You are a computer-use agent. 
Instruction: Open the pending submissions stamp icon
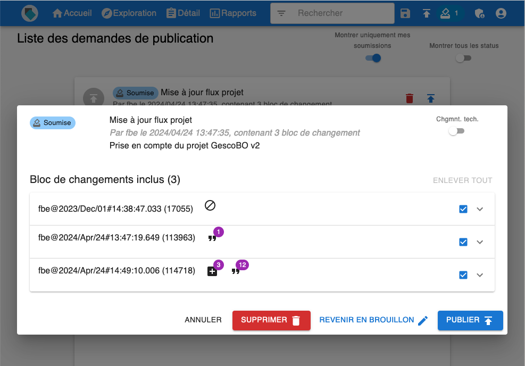(446, 13)
